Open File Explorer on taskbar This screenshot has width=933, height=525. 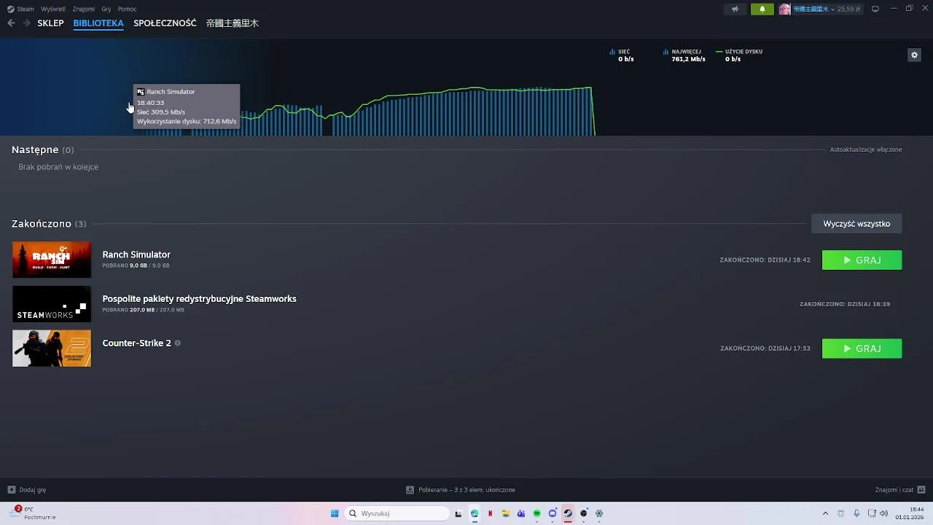(x=505, y=513)
